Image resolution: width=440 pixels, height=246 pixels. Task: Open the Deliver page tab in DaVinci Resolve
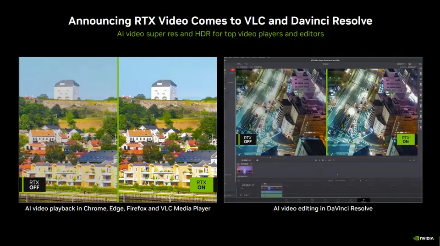363,200
